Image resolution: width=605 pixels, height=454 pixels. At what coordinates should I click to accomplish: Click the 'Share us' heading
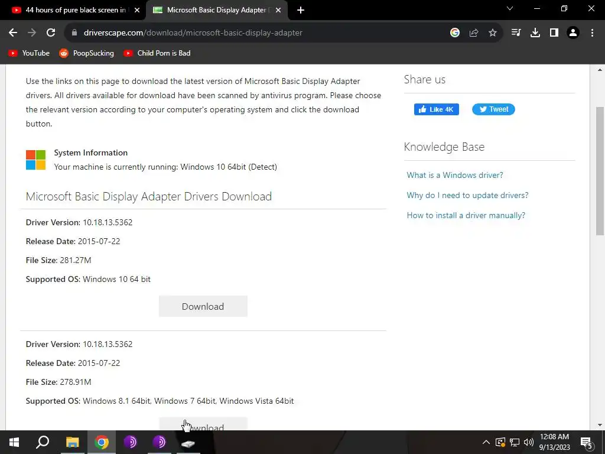click(424, 80)
